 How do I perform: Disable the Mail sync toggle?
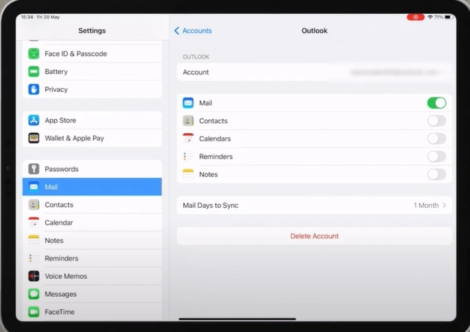(437, 103)
